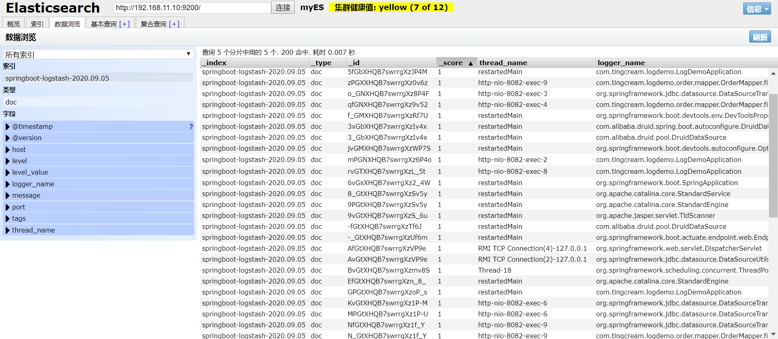The height and width of the screenshot is (339, 778).
Task: Open record with id MPGtXHQB7swrrgXz1P-U
Action: click(x=388, y=314)
